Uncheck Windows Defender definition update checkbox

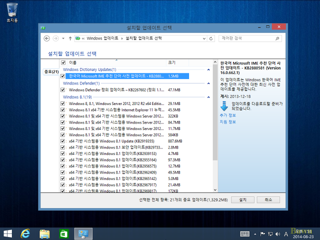tap(62, 90)
